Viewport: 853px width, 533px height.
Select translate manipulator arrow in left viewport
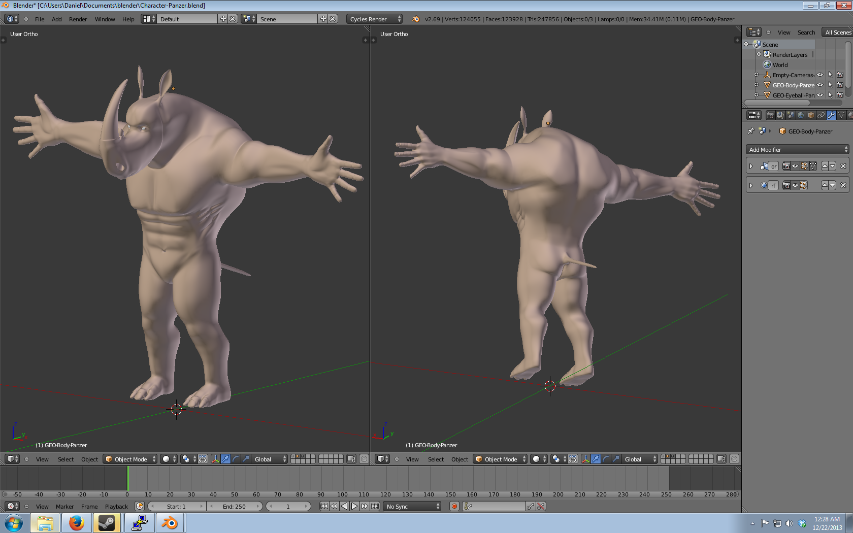coord(225,459)
